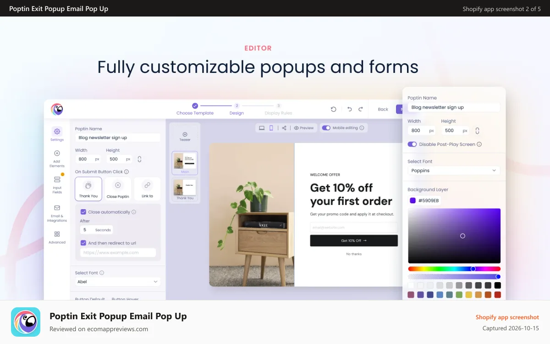This screenshot has width=550, height=344.
Task: Click the Disable Post-Play Screen info icon
Action: 479,144
